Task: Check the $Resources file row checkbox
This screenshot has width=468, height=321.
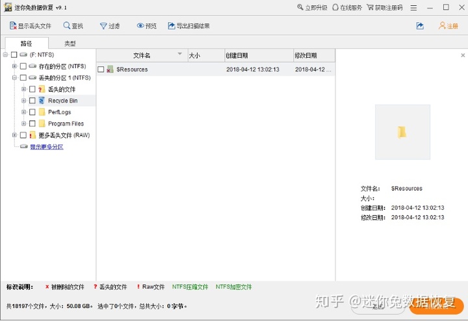Action: click(x=101, y=70)
